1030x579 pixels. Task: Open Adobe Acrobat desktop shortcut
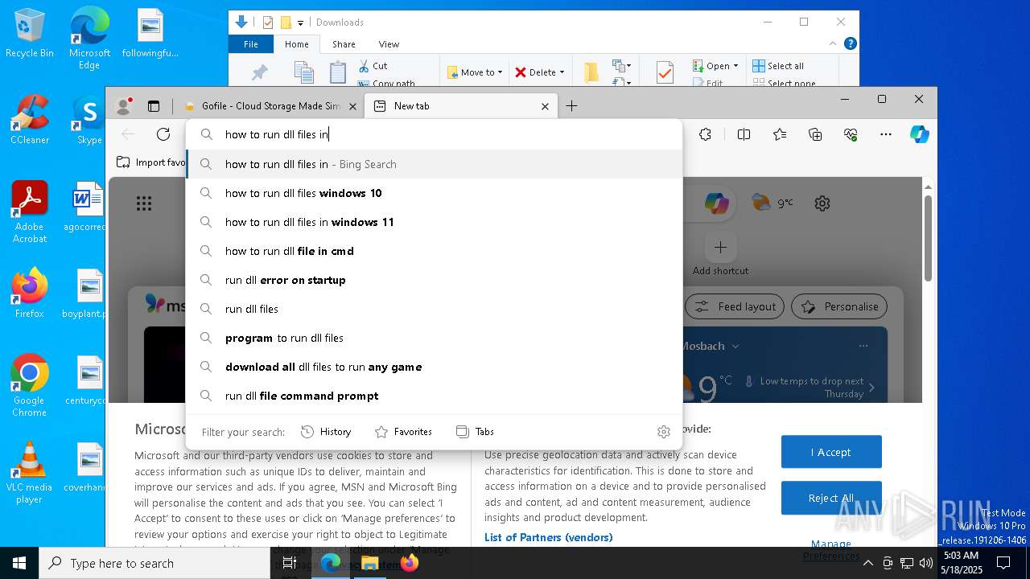click(30, 212)
